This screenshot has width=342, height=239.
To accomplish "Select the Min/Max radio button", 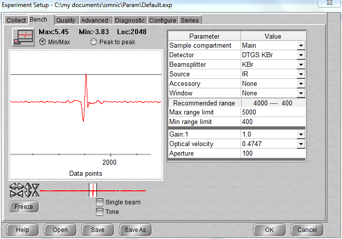I will click(43, 42).
